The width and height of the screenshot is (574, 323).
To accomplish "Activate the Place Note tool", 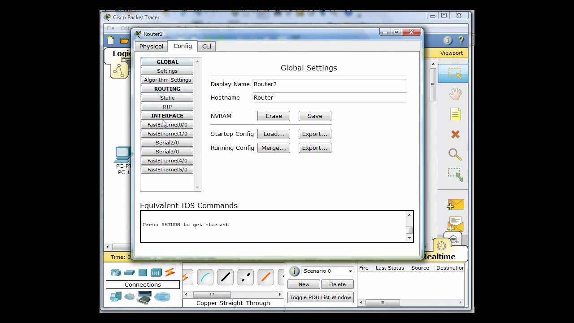I will click(455, 114).
